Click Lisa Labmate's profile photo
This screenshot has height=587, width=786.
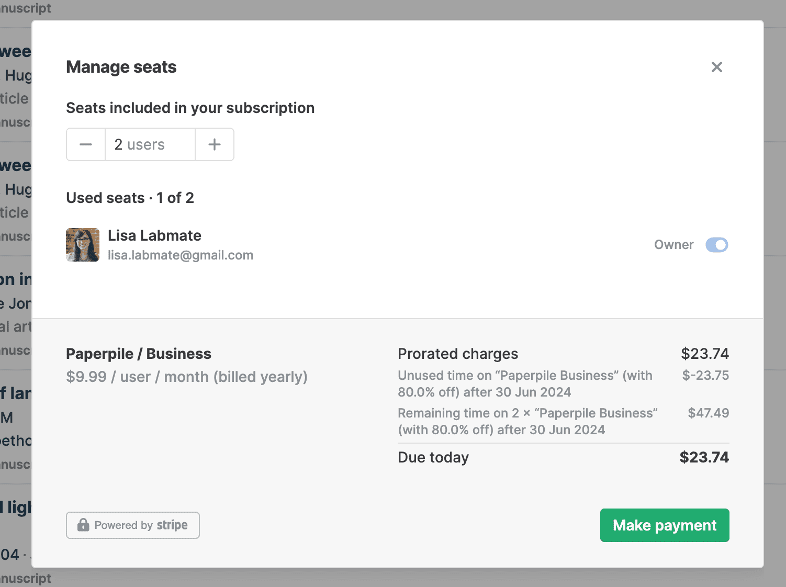tap(83, 245)
